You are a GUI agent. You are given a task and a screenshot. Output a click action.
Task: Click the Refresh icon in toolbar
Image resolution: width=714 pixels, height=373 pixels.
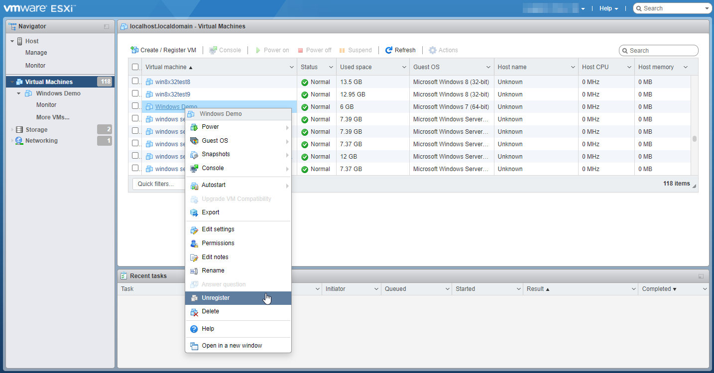tap(389, 50)
